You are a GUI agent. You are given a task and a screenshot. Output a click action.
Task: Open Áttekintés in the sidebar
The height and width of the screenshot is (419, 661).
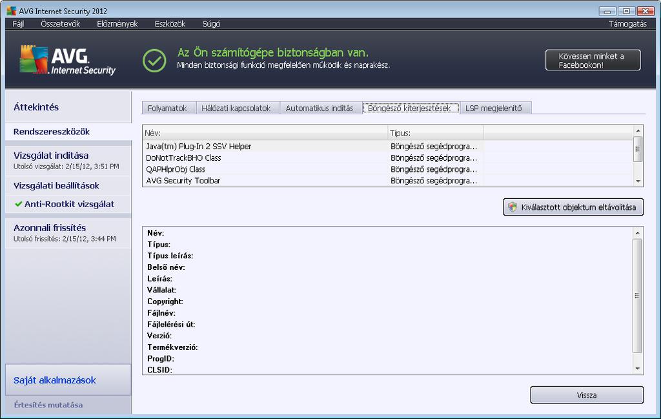click(68, 107)
